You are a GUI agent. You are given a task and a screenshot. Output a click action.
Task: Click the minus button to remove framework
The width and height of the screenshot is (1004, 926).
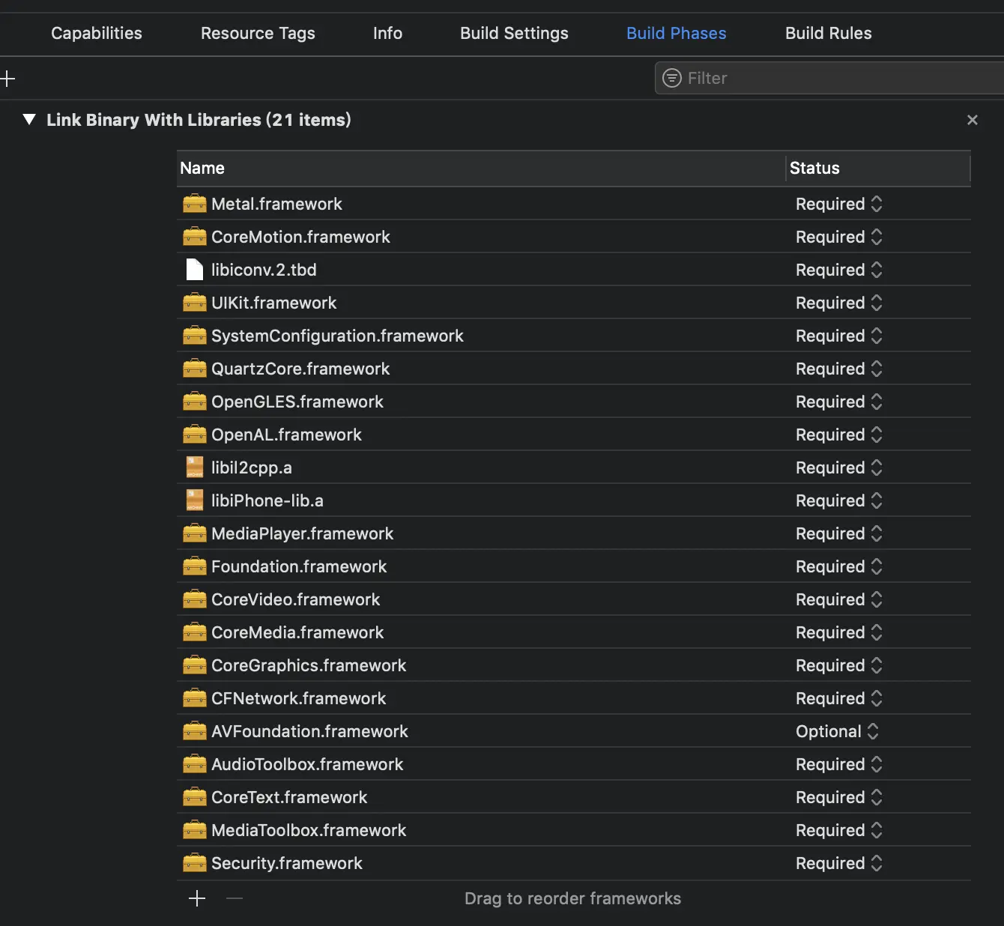[x=235, y=898]
